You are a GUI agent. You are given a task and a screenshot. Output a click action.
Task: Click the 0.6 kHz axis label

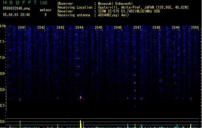pos(3,122)
